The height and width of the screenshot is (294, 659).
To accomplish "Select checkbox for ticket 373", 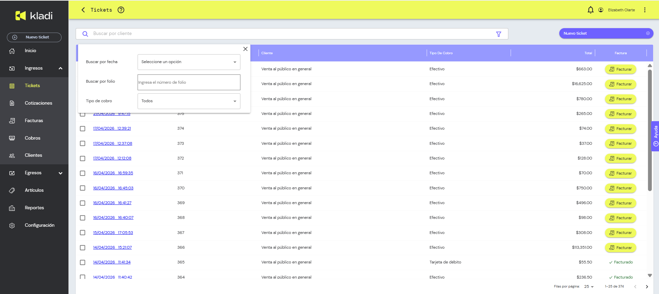I will click(83, 143).
